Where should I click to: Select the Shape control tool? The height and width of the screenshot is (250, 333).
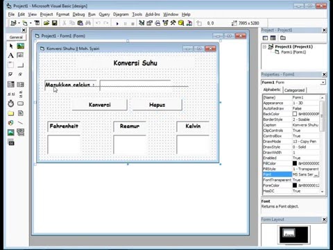(x=11, y=123)
